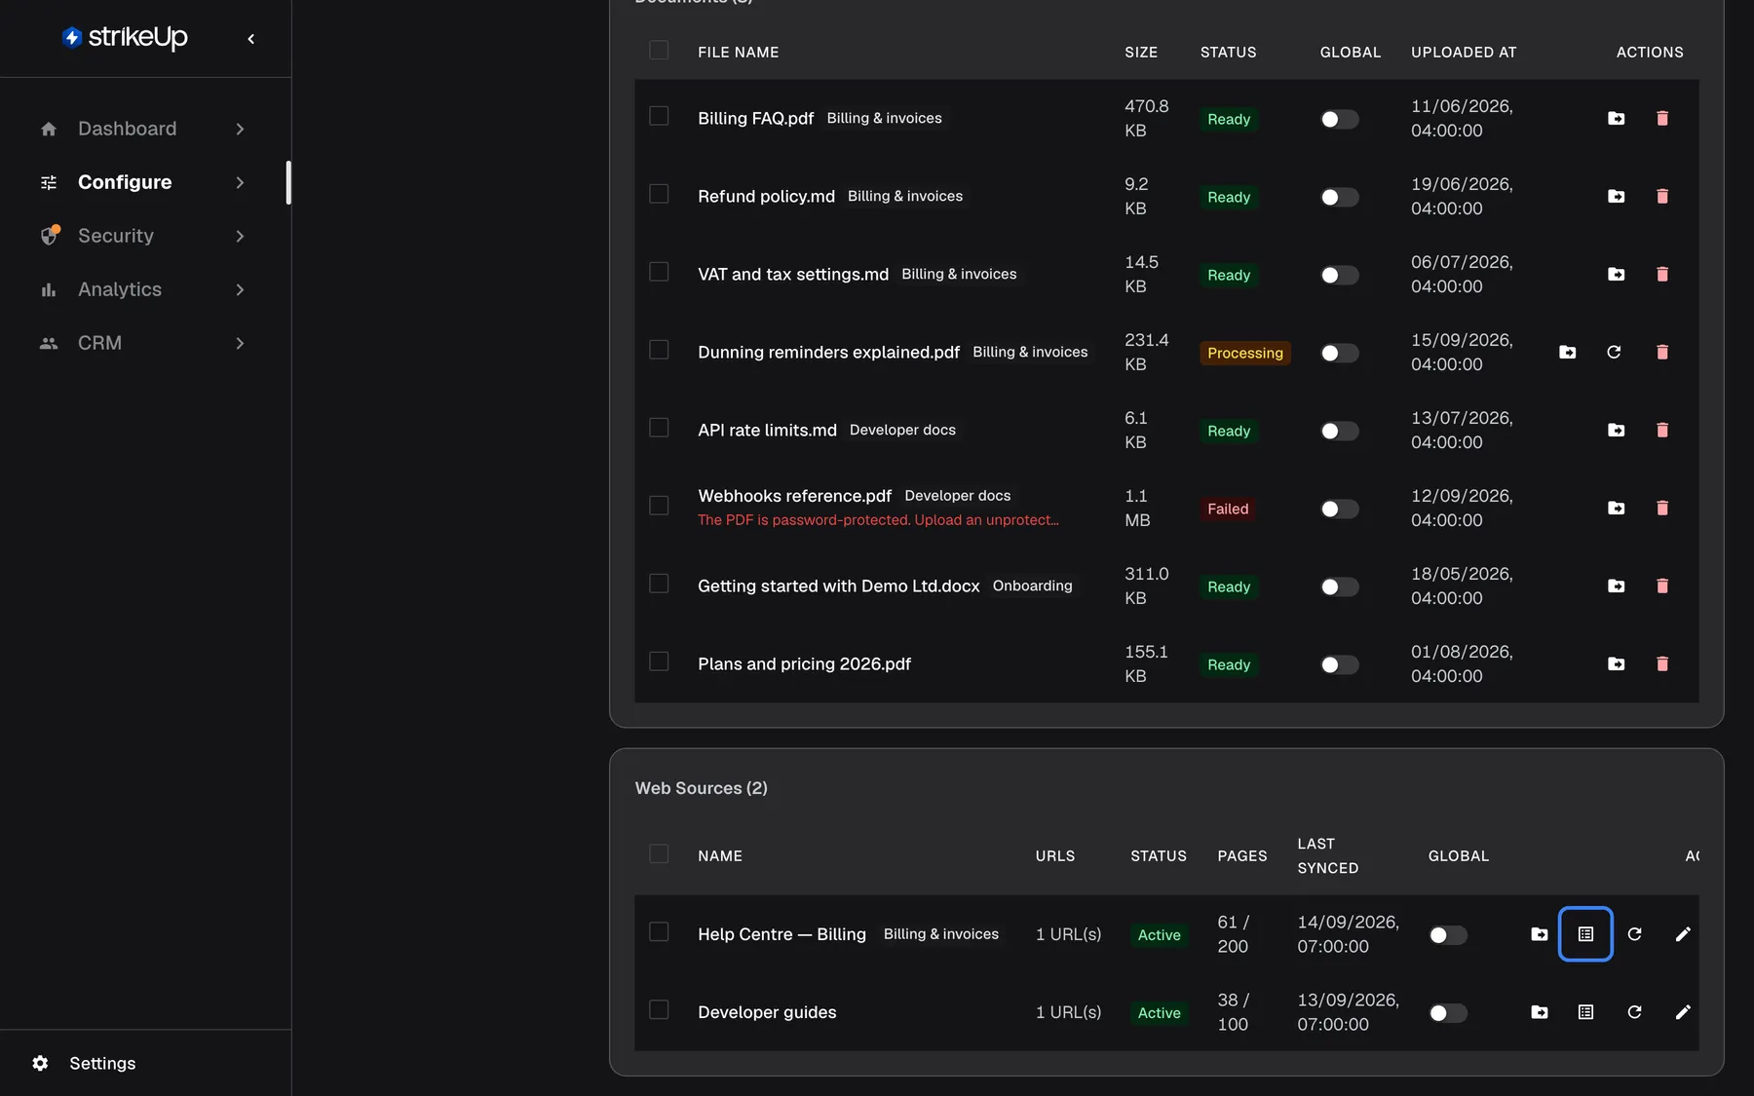The width and height of the screenshot is (1754, 1096).
Task: View pages list for Developer guides
Action: [1585, 1011]
